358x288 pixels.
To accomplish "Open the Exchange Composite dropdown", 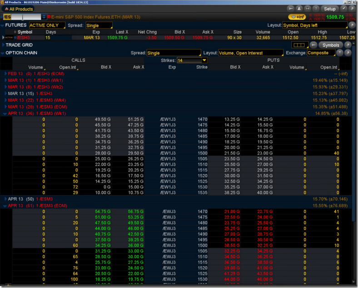I will (x=321, y=53).
